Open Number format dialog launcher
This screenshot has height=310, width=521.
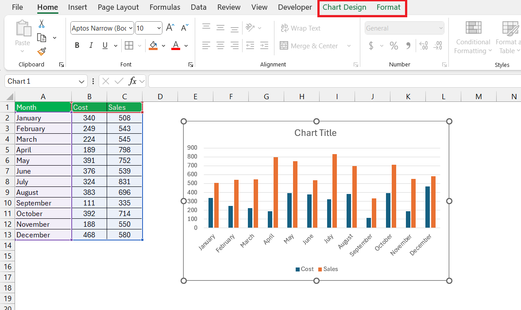[444, 65]
